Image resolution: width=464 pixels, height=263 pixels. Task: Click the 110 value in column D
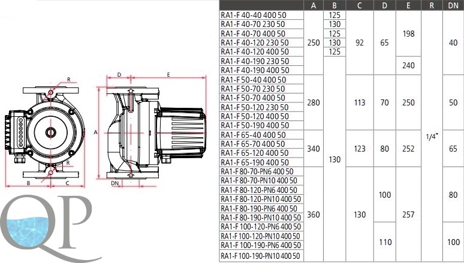[384, 242]
